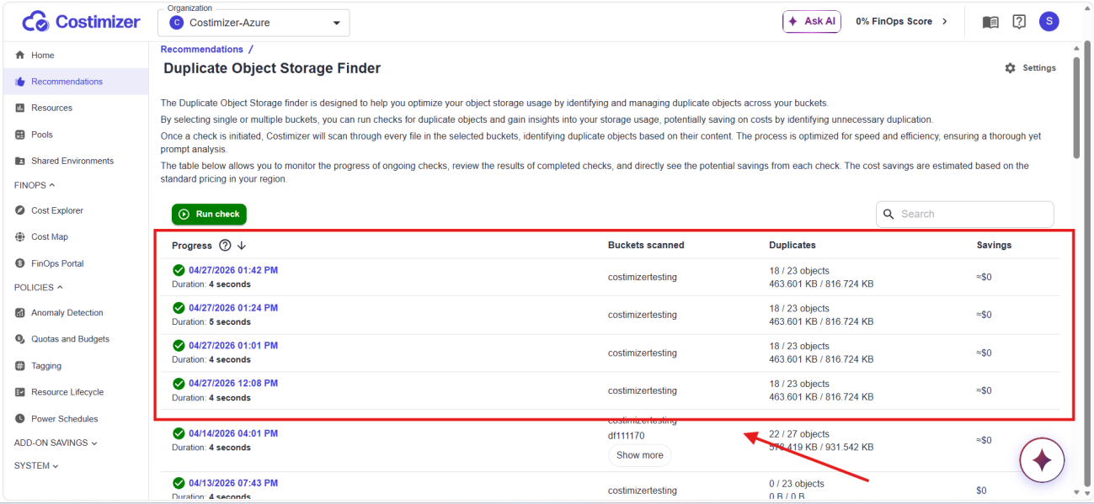Open check result 04/27/2026 01:24 PM
Screen dimensions: 1094x504
[233, 308]
